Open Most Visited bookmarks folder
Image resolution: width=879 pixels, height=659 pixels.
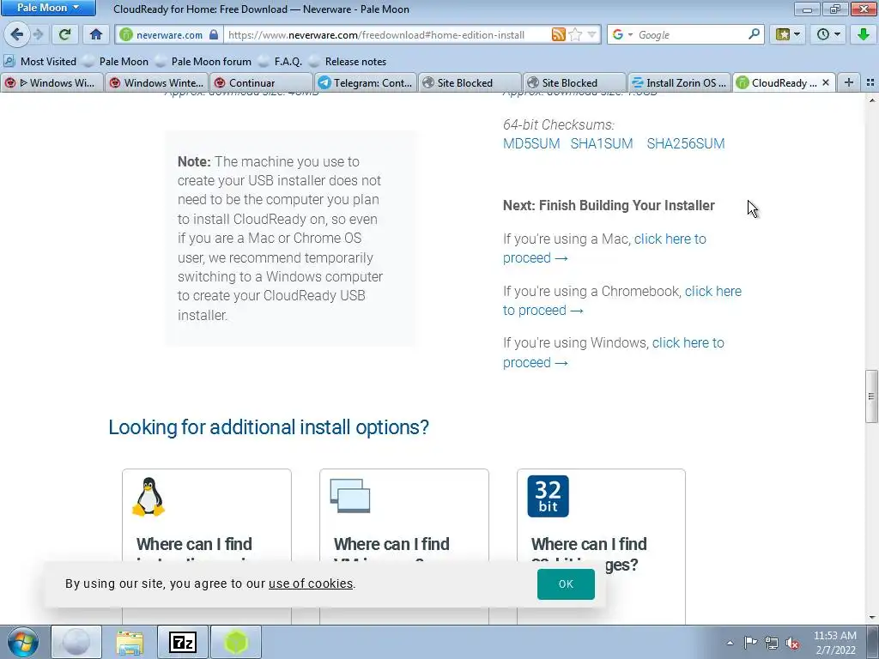point(40,61)
